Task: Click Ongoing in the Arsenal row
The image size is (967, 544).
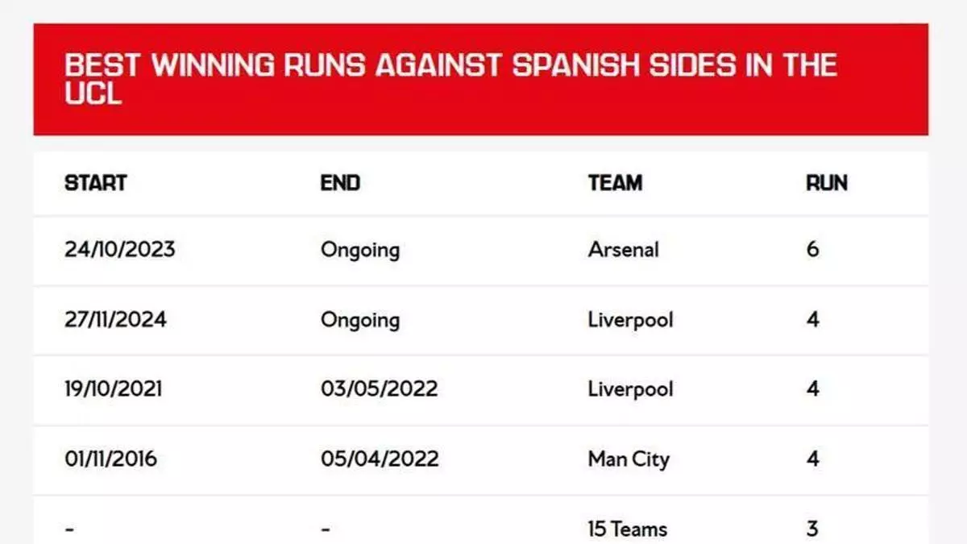Action: pos(359,250)
